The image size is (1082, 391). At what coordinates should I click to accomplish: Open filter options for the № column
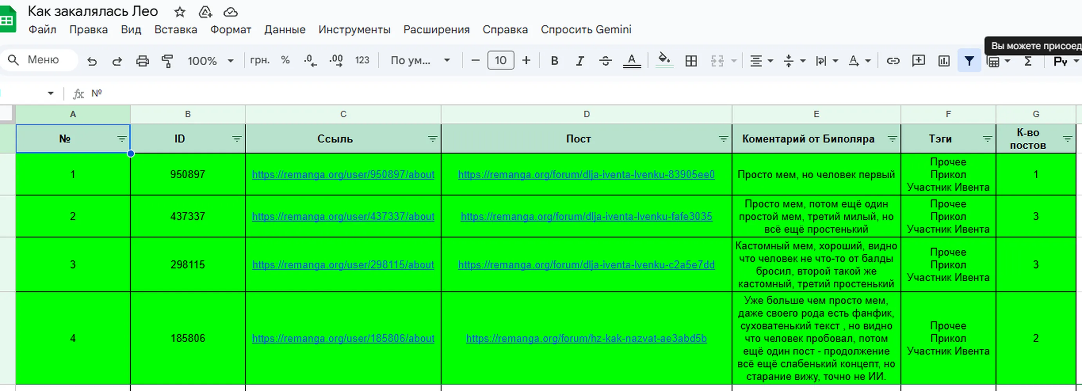pos(122,139)
